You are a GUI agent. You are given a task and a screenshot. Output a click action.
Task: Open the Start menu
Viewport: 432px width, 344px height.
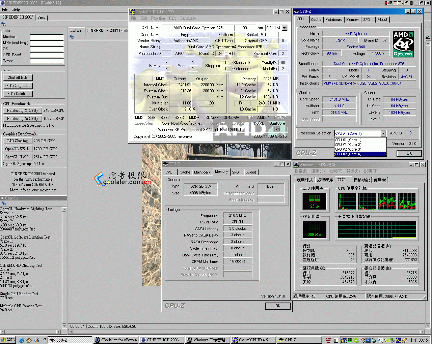tap(8, 340)
